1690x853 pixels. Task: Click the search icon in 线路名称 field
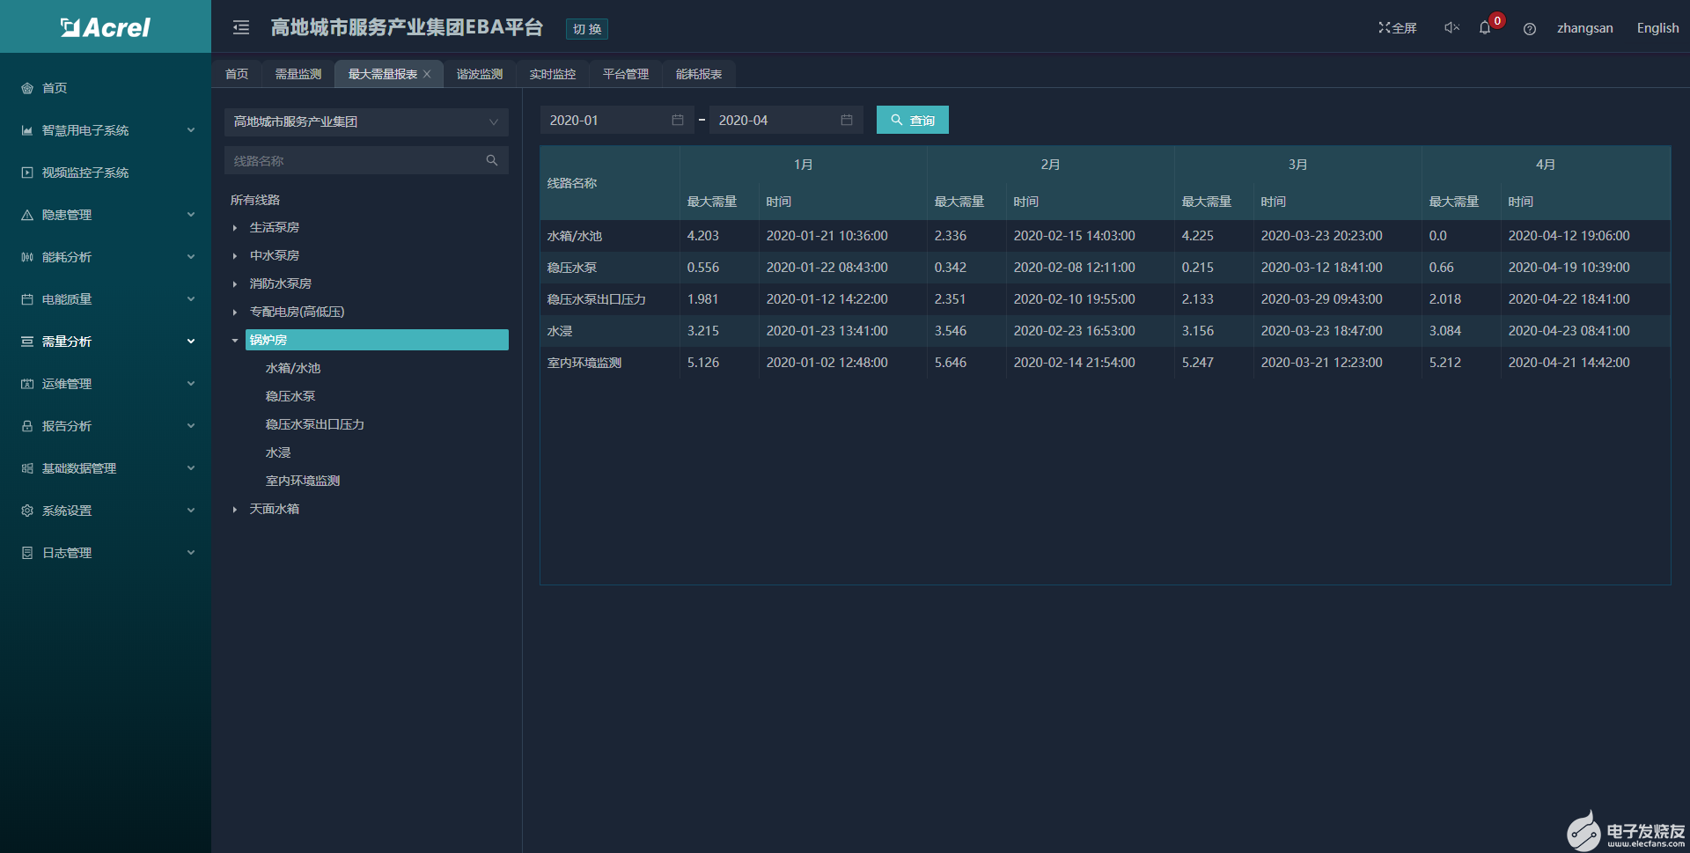pos(492,160)
